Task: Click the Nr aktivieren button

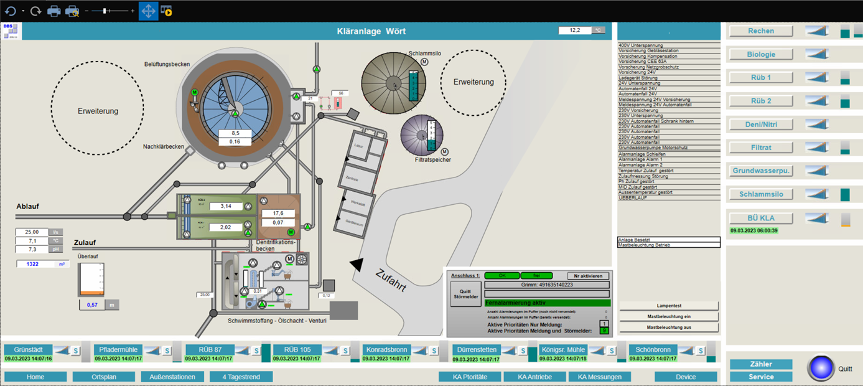Action: (587, 276)
